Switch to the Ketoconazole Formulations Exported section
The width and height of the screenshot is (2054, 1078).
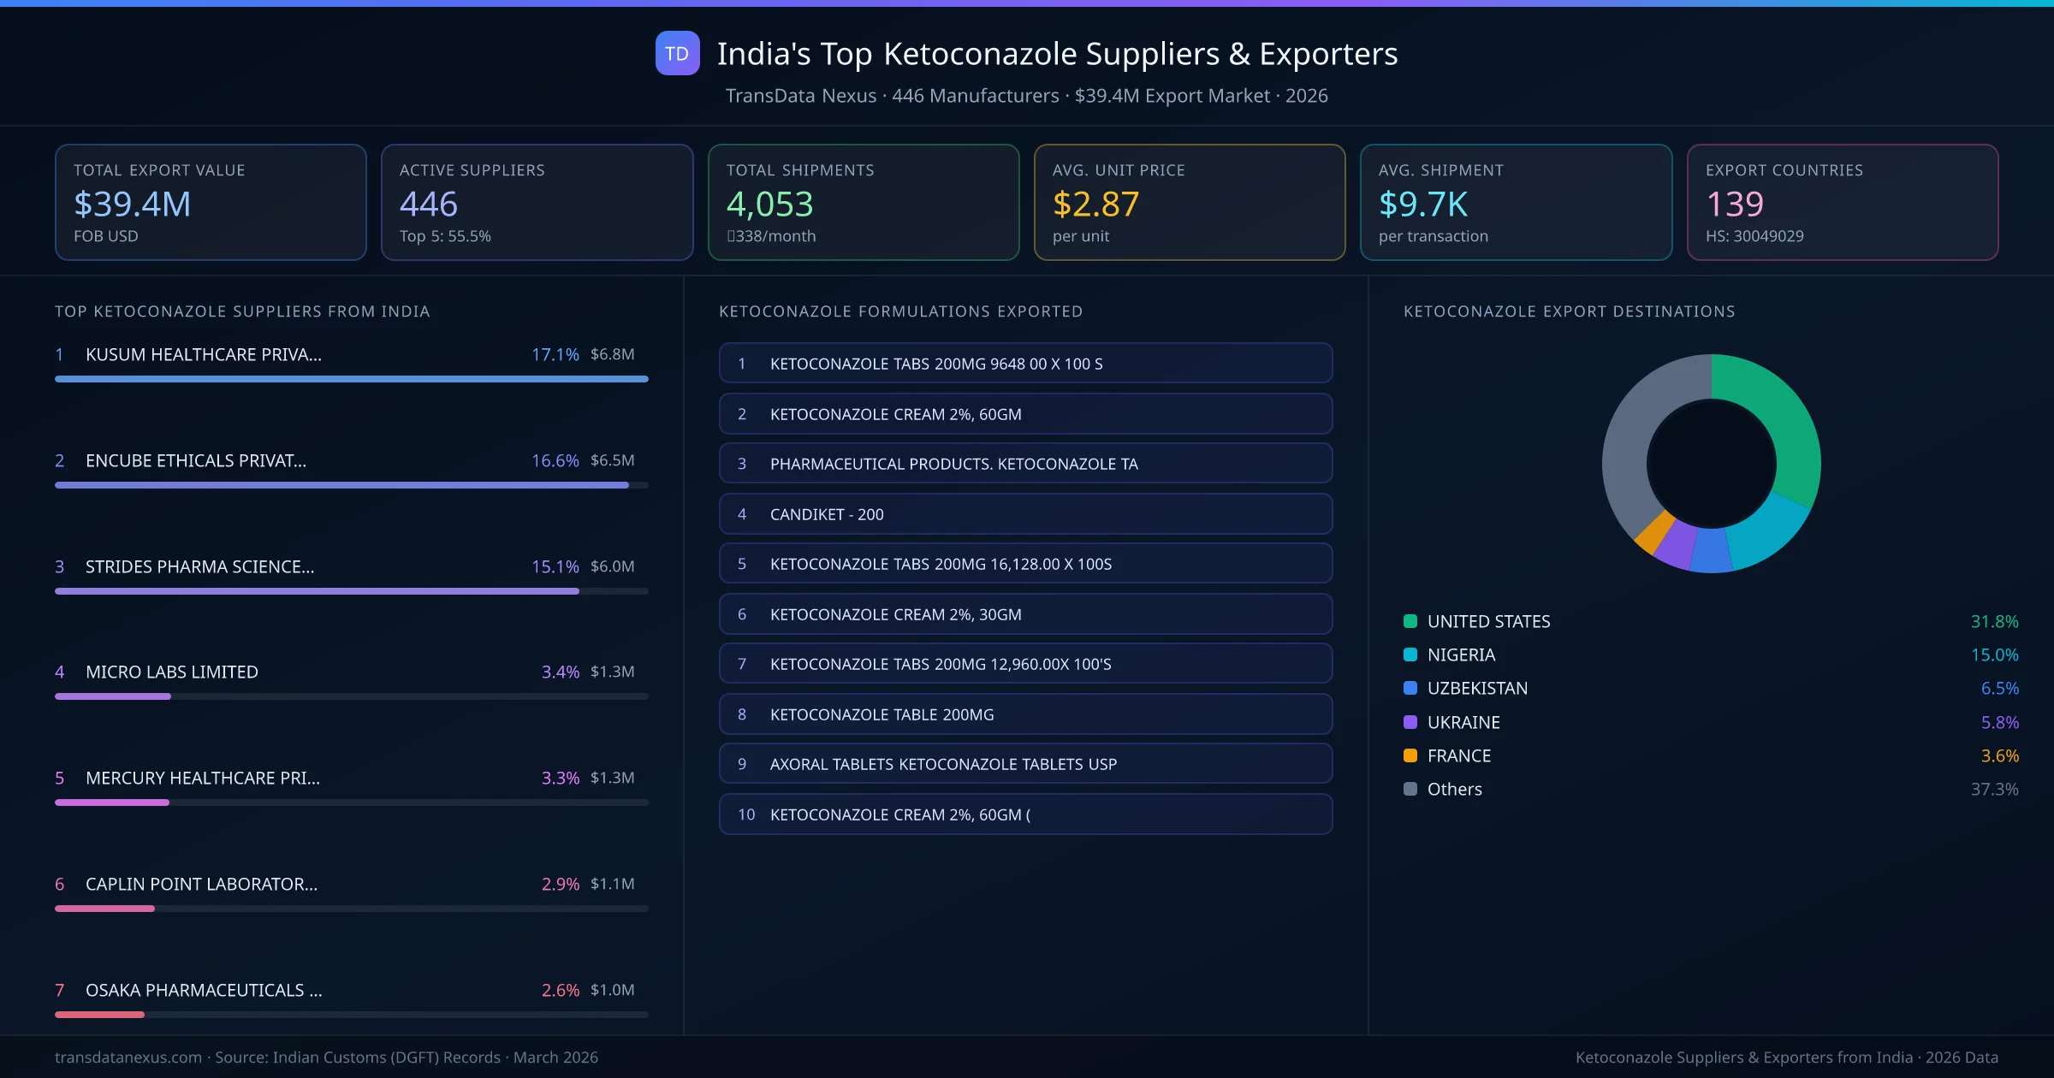click(x=900, y=311)
